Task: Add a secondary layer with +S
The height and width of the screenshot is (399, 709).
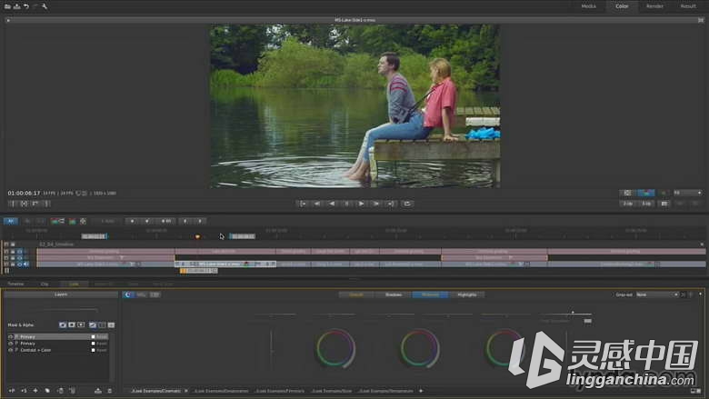Action: 24,391
